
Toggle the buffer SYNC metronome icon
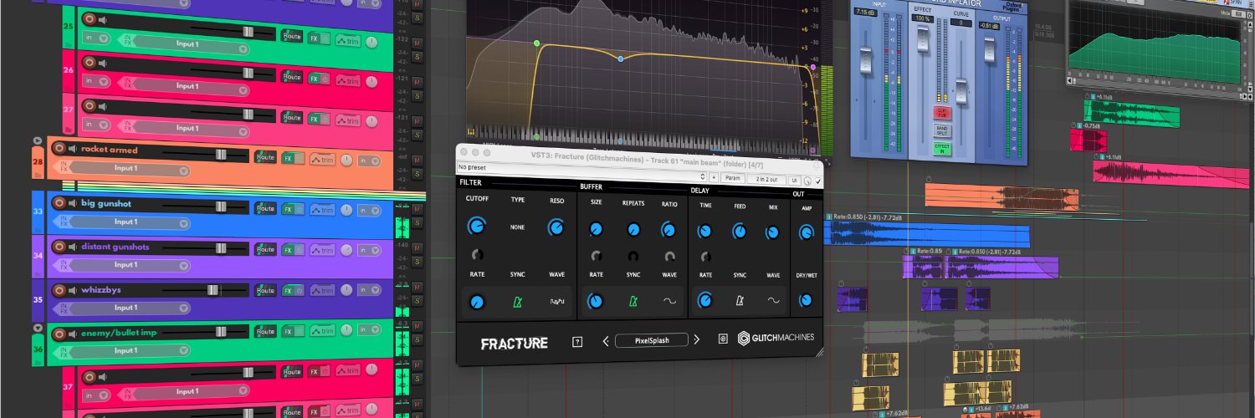633,301
